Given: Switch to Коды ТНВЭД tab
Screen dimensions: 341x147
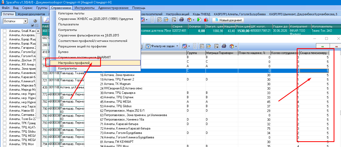Looking at the screenshot, I should pos(202,14).
